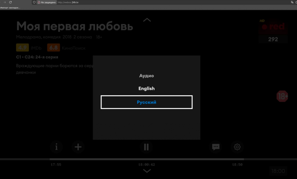Open the Импорт закладок bookmark item
This screenshot has height=179, width=297.
pyautogui.click(x=10, y=8)
